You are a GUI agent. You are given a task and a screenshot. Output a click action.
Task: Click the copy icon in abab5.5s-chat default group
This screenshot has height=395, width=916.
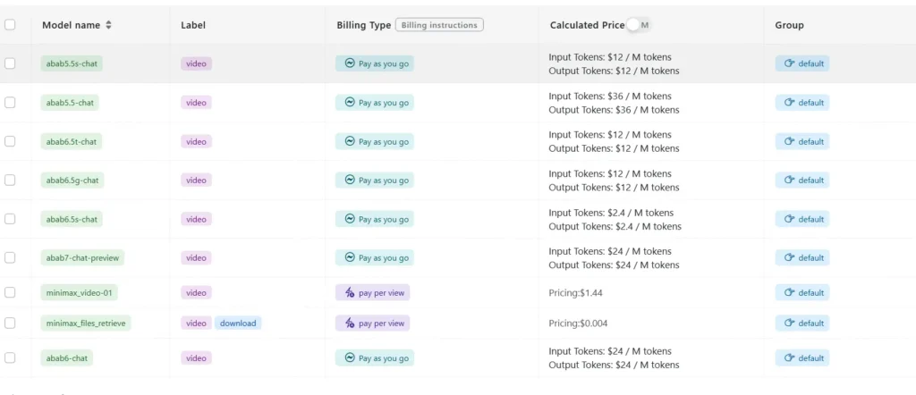tap(789, 64)
